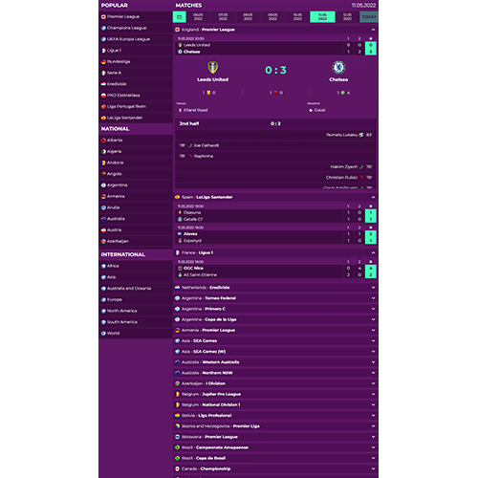Click the Leeds United crest
The width and height of the screenshot is (478, 478).
[x=212, y=67]
